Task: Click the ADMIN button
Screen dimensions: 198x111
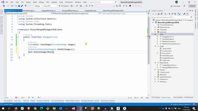Action: pos(192,6)
